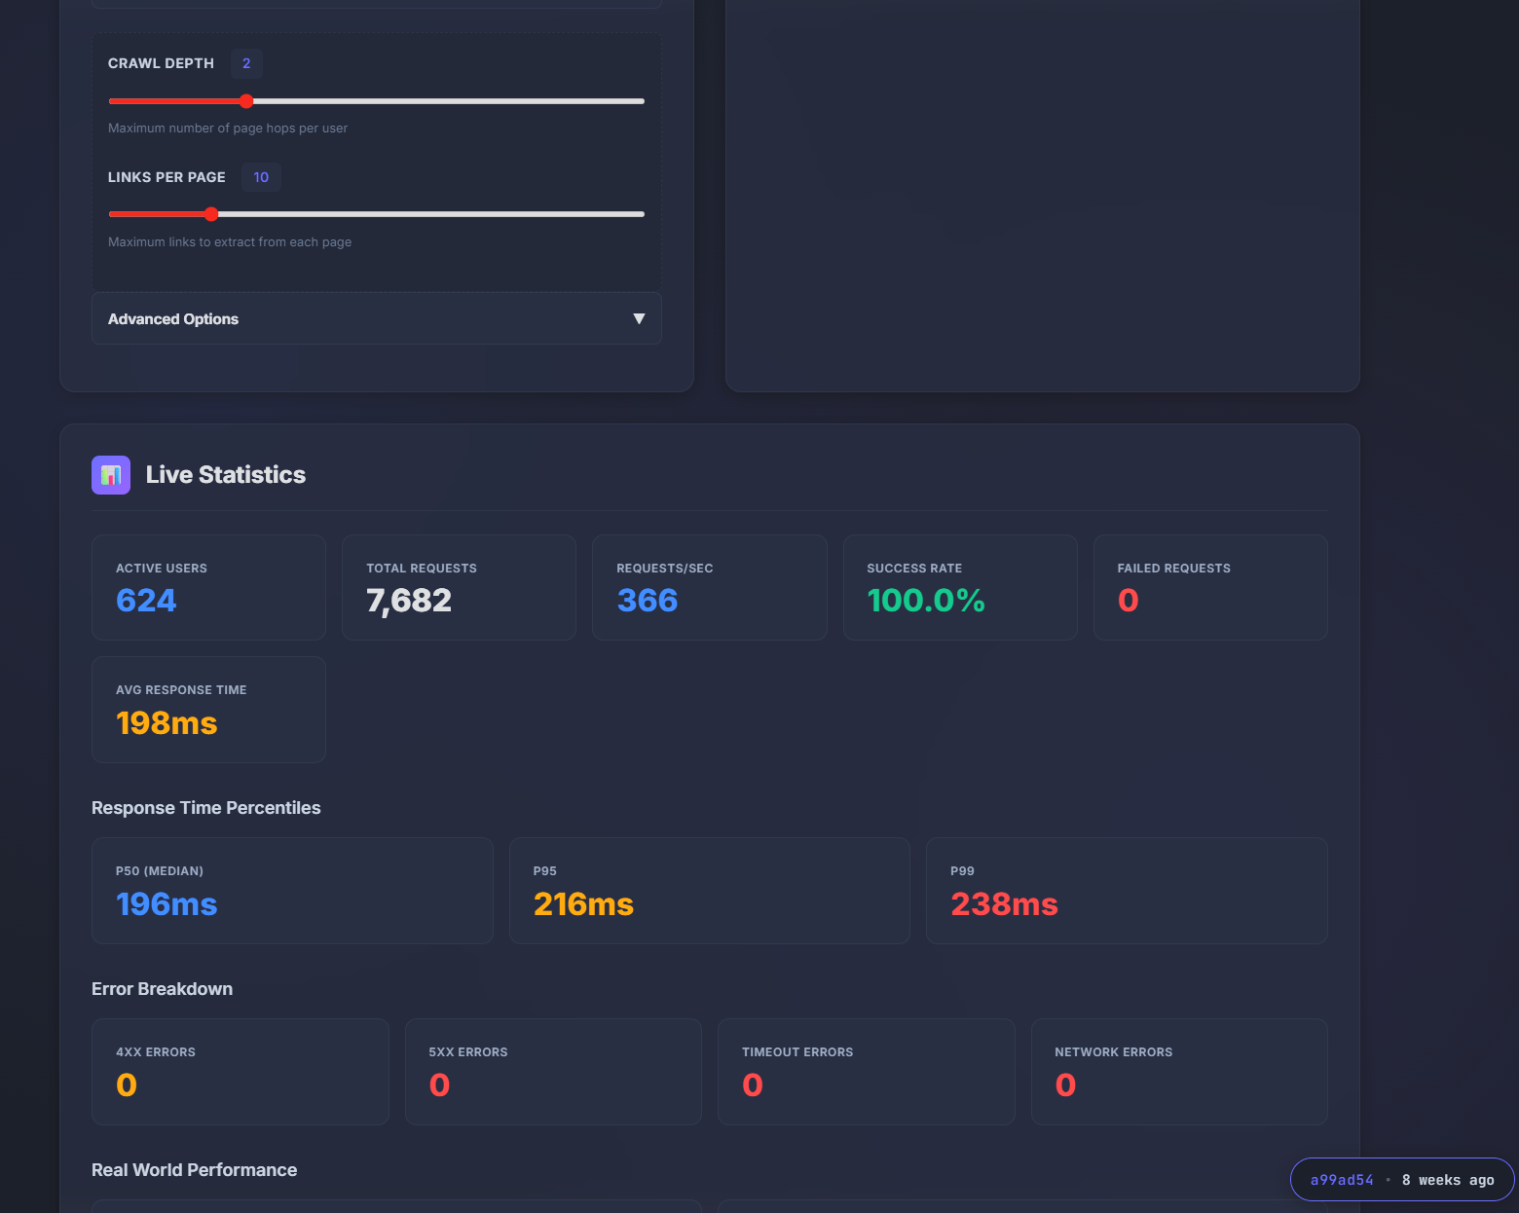Click the Requests/Sec stat card
This screenshot has height=1213, width=1519.
pos(709,587)
